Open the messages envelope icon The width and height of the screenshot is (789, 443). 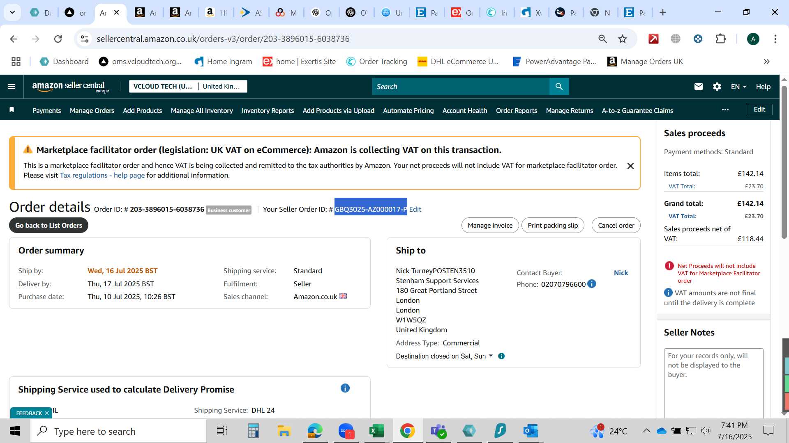(698, 87)
